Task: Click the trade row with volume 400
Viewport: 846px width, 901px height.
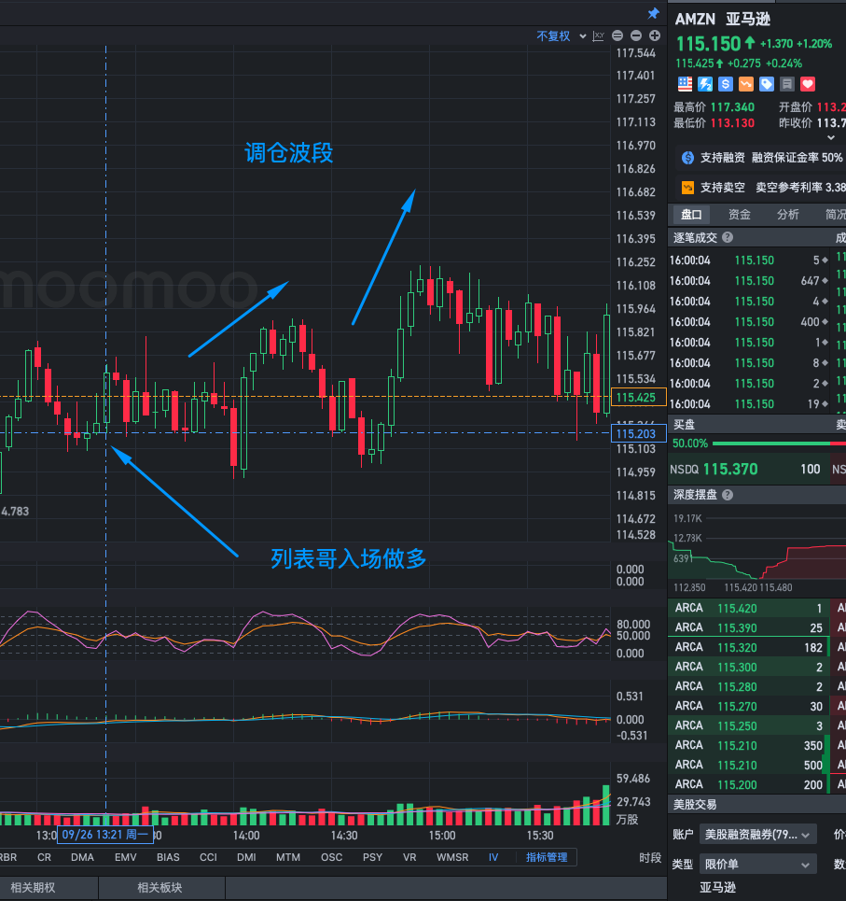Action: [x=749, y=322]
